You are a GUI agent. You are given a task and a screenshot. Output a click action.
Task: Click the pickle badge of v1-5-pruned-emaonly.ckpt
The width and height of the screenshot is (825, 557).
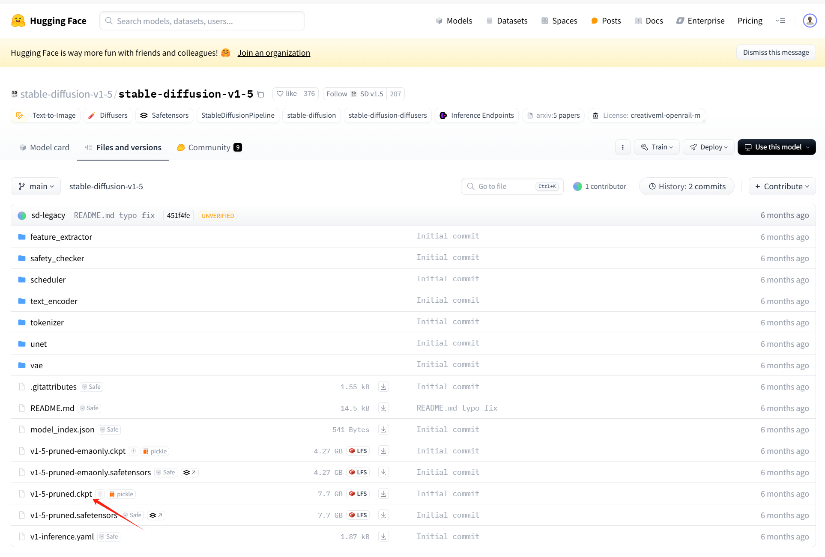click(x=155, y=451)
